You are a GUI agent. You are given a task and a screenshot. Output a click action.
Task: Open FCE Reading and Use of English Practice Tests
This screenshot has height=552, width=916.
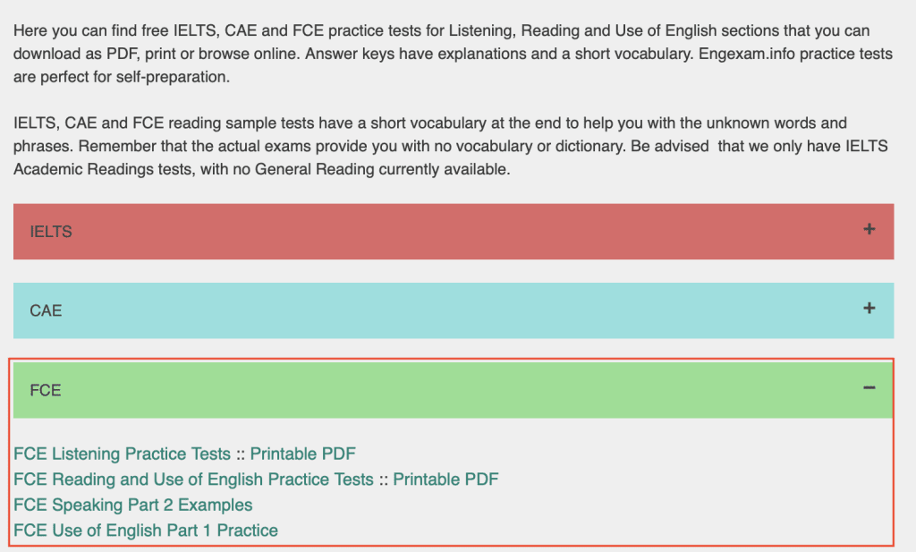click(193, 480)
